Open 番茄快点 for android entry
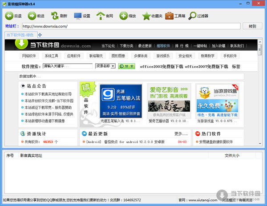This screenshot has height=206, width=267. coord(125,142)
